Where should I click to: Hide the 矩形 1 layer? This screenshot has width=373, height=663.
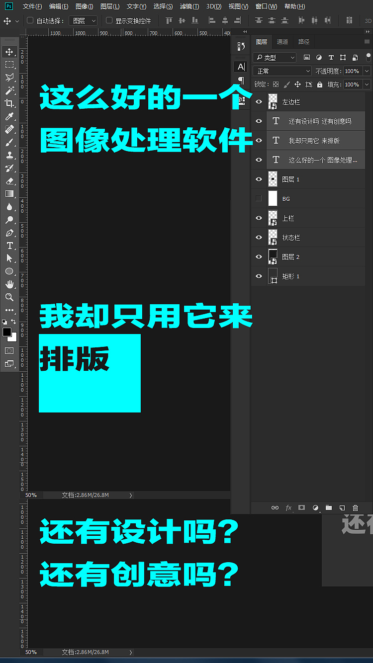[x=258, y=276]
